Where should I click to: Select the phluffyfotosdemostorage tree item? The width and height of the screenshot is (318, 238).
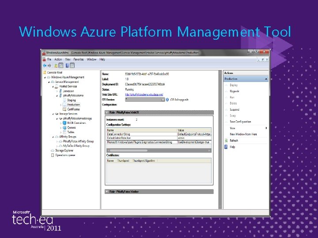pos(77,119)
